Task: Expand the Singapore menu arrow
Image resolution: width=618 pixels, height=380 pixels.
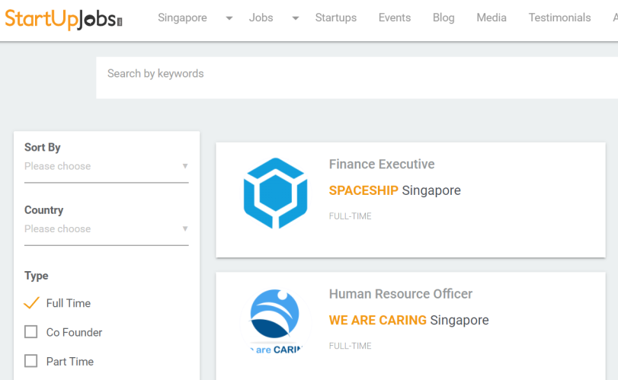Action: 229,18
